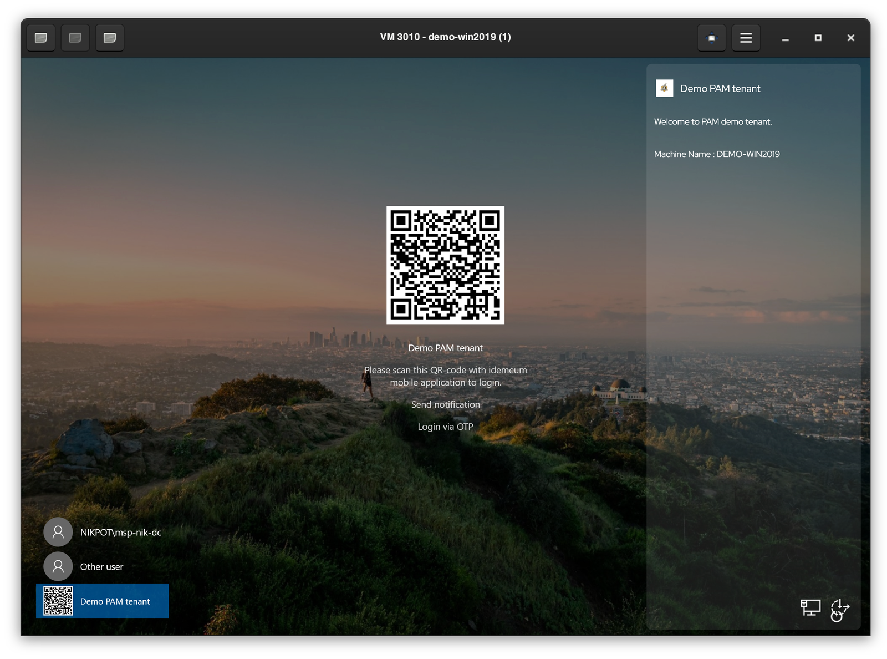Open the network status icon on lock screen

pos(810,607)
